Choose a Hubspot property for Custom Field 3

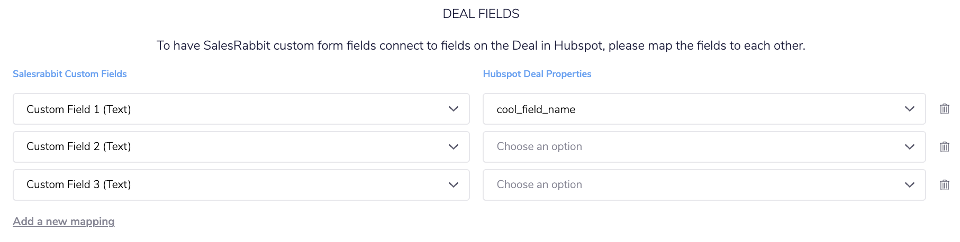click(704, 185)
